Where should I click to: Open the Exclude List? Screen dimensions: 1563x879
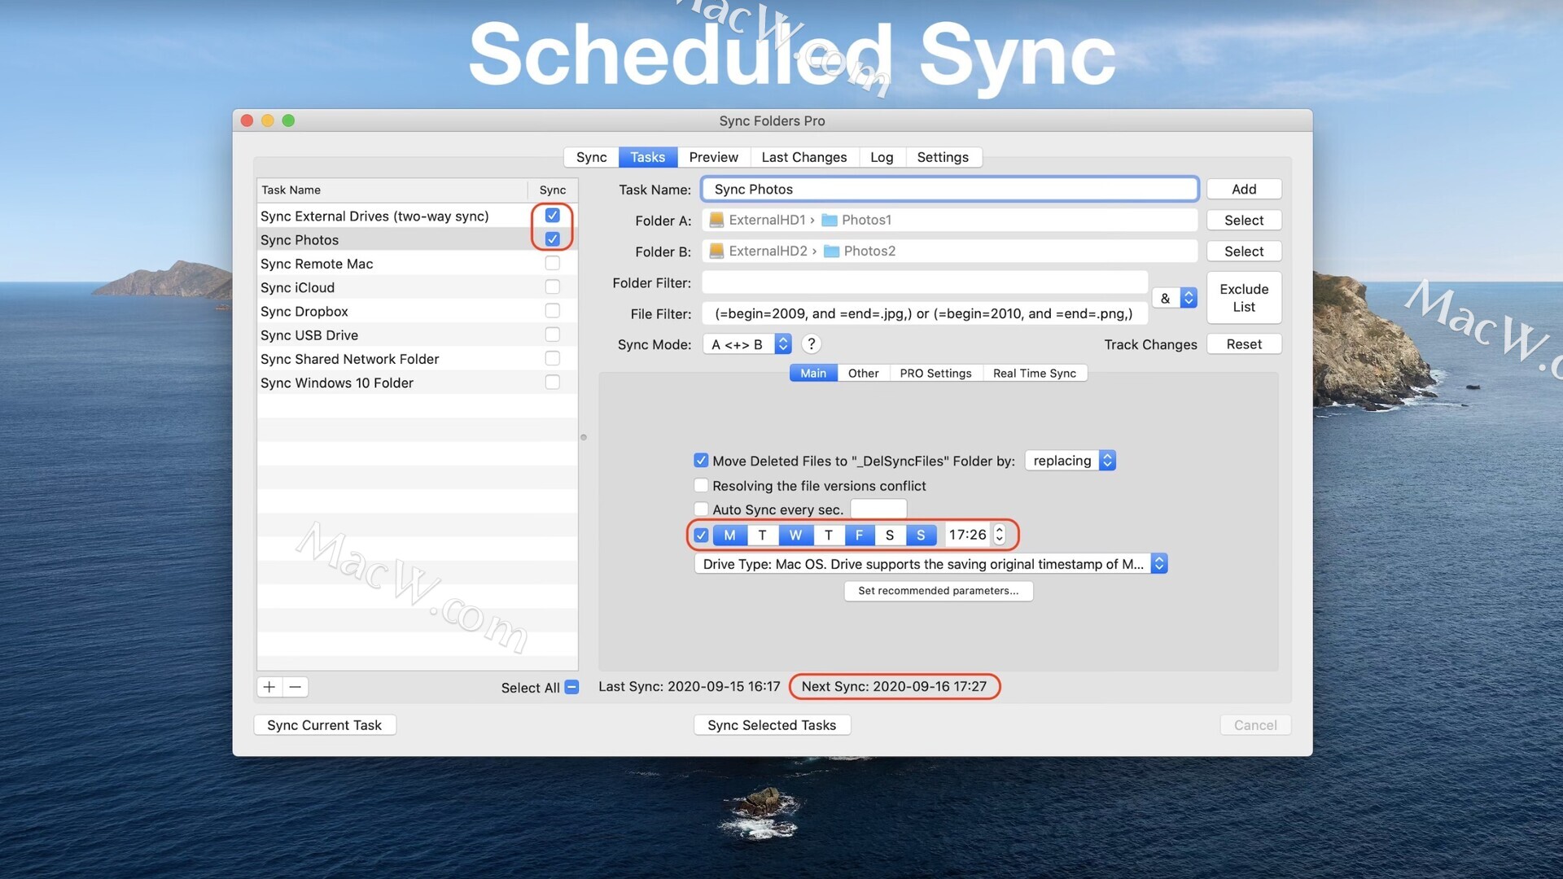(x=1244, y=298)
